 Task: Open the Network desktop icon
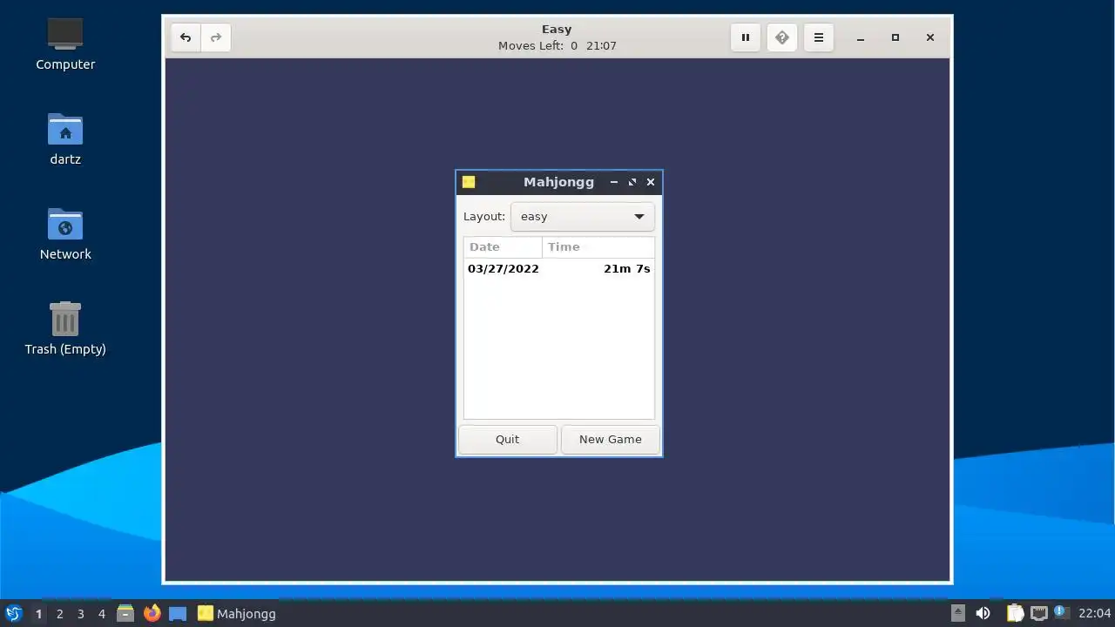(65, 234)
